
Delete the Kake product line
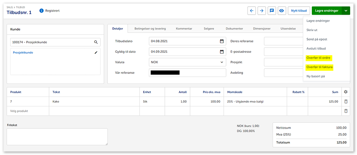345,101
